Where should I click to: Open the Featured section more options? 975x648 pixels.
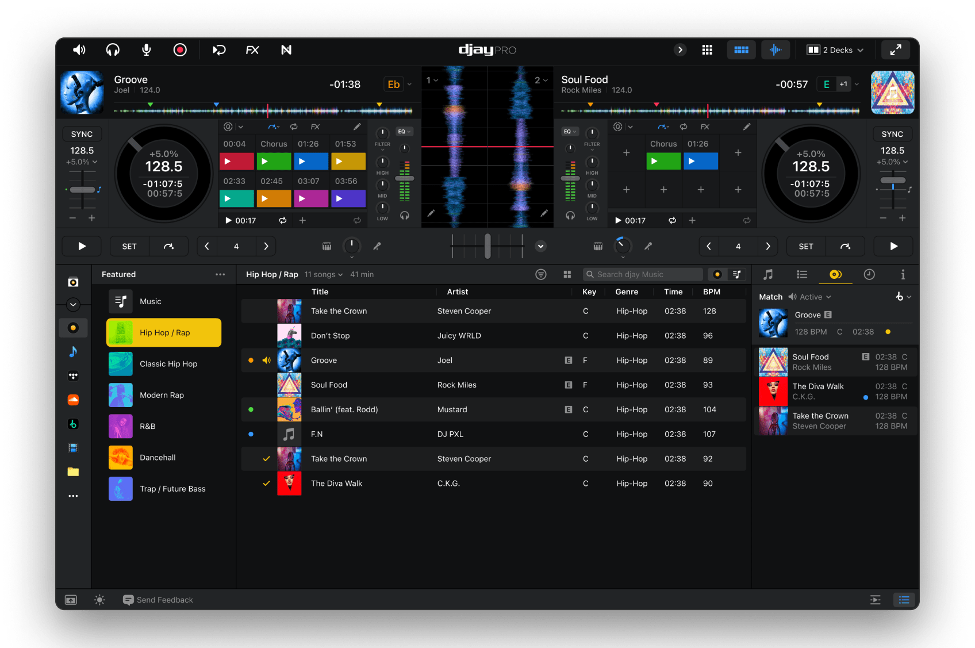coord(220,274)
